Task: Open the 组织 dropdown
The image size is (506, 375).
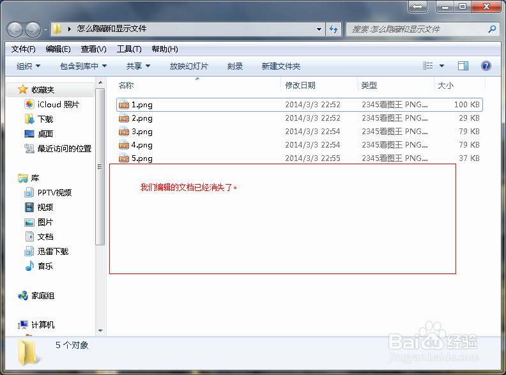Action: click(x=28, y=66)
